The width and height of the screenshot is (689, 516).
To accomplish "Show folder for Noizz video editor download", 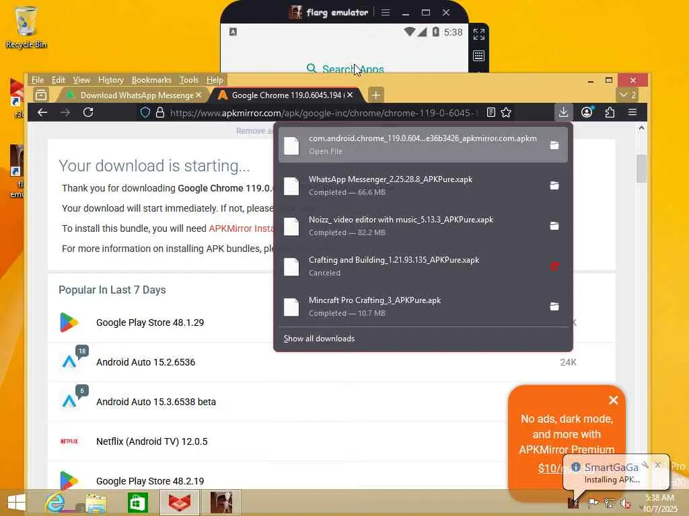I will click(554, 226).
